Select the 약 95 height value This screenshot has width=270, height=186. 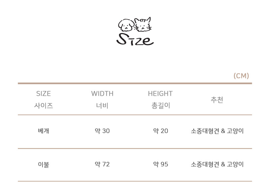[x=161, y=164]
